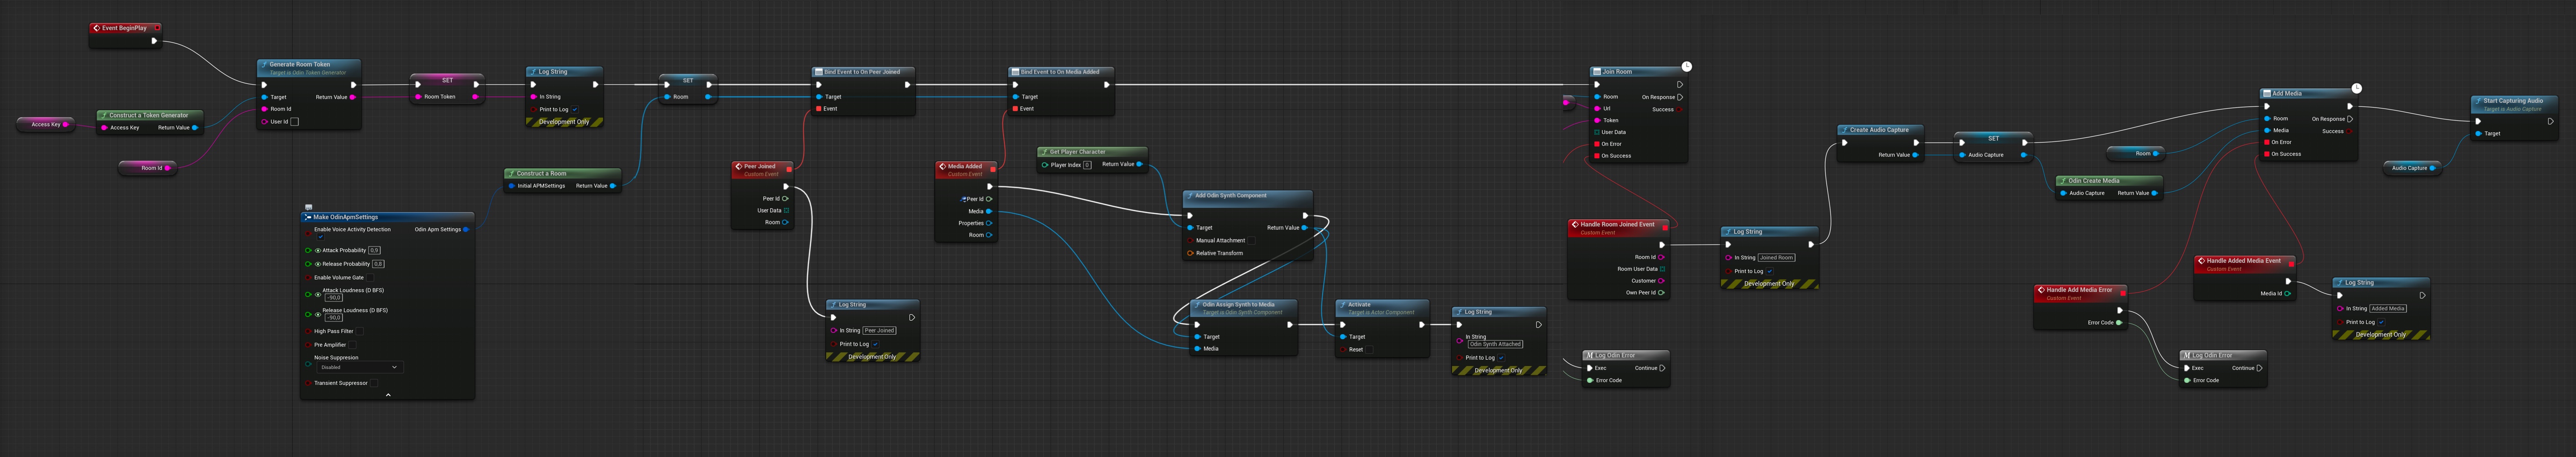The width and height of the screenshot is (2576, 457).
Task: Toggle Print to Log on first Log String node
Action: tap(575, 109)
